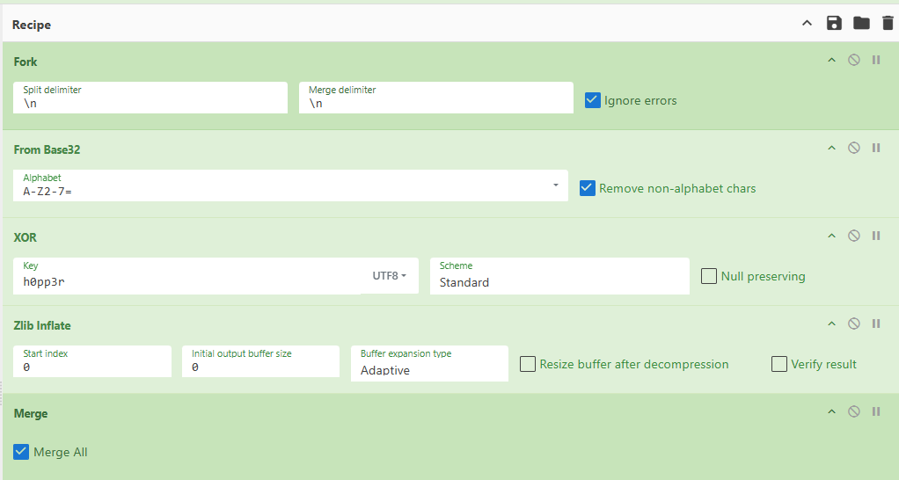Disable the XOR operation
Viewport: 899px width, 480px height.
[x=853, y=236]
